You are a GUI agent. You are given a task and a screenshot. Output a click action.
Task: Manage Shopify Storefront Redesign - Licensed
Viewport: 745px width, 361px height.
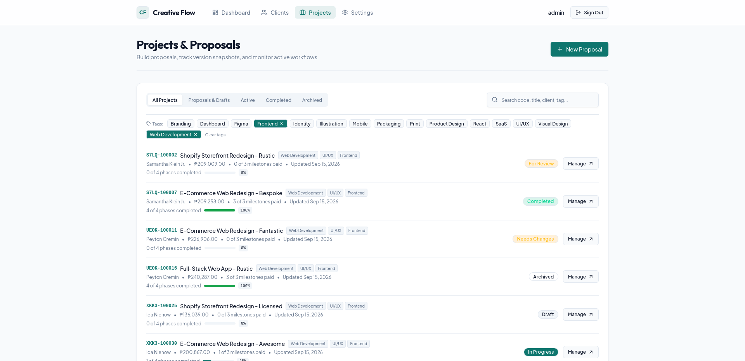coord(580,315)
